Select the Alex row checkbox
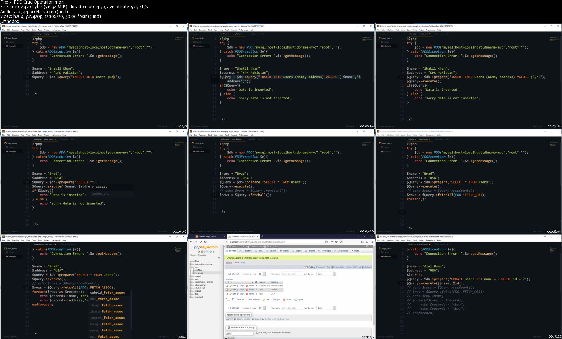562x339 pixels. [x=227, y=290]
